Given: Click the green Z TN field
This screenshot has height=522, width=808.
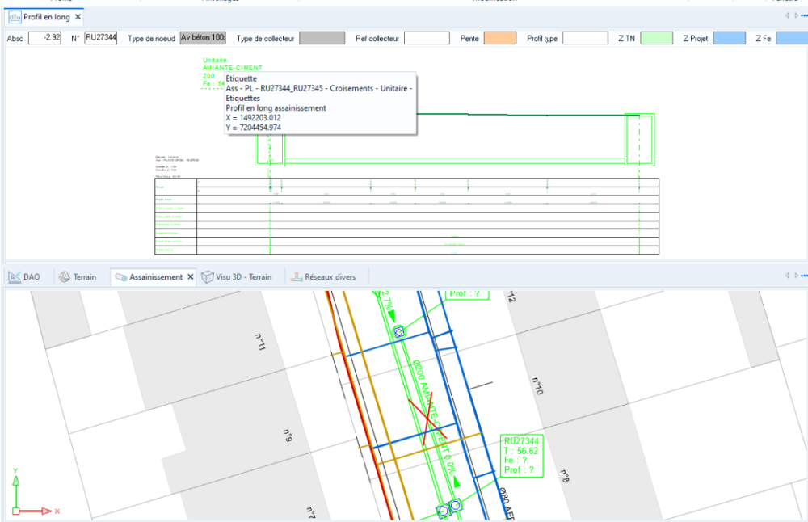Looking at the screenshot, I should [656, 38].
